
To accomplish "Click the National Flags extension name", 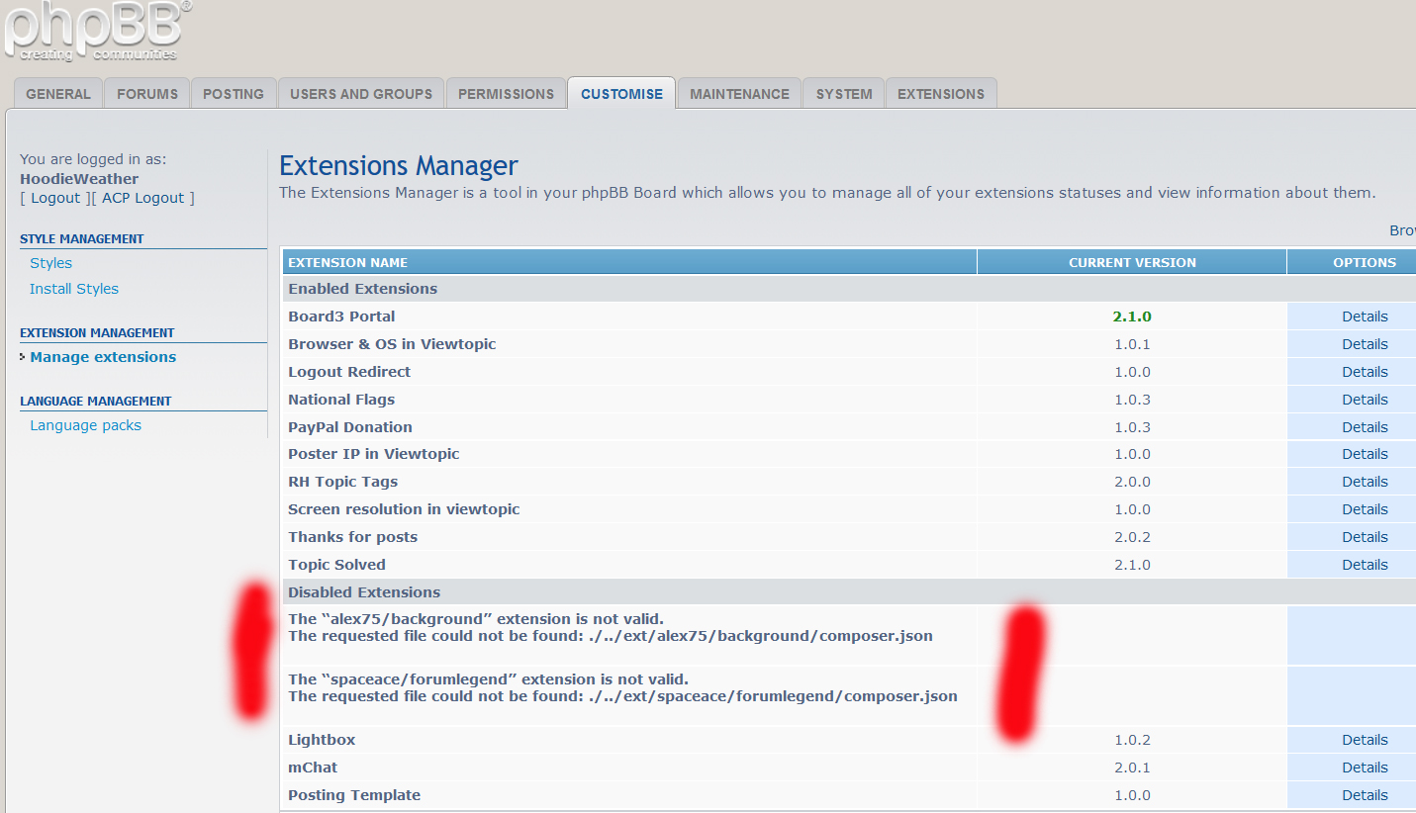I will coord(341,400).
